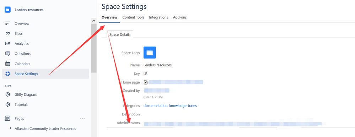Click the Space Settings gear icon
The width and height of the screenshot is (355, 137).
tap(8, 74)
